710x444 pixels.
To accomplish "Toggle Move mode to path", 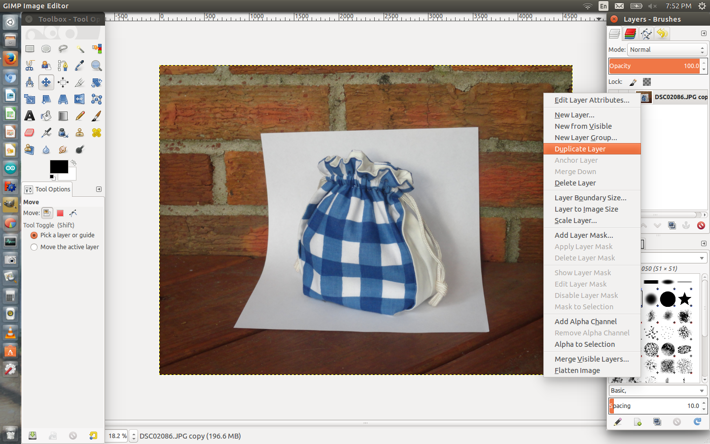I will 73,213.
